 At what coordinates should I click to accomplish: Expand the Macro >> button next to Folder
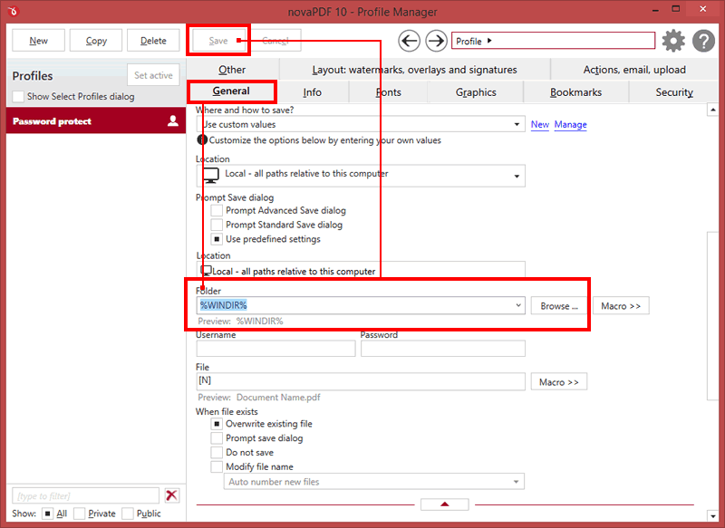point(621,306)
